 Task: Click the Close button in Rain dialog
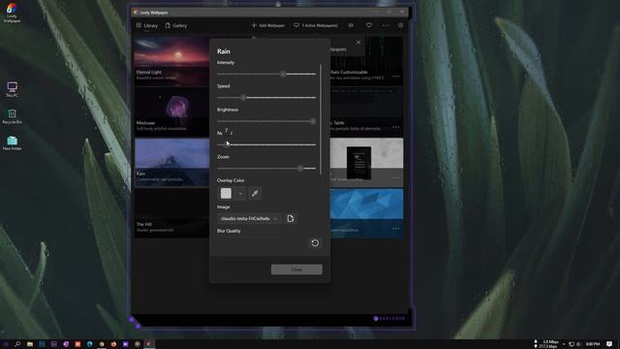[296, 270]
